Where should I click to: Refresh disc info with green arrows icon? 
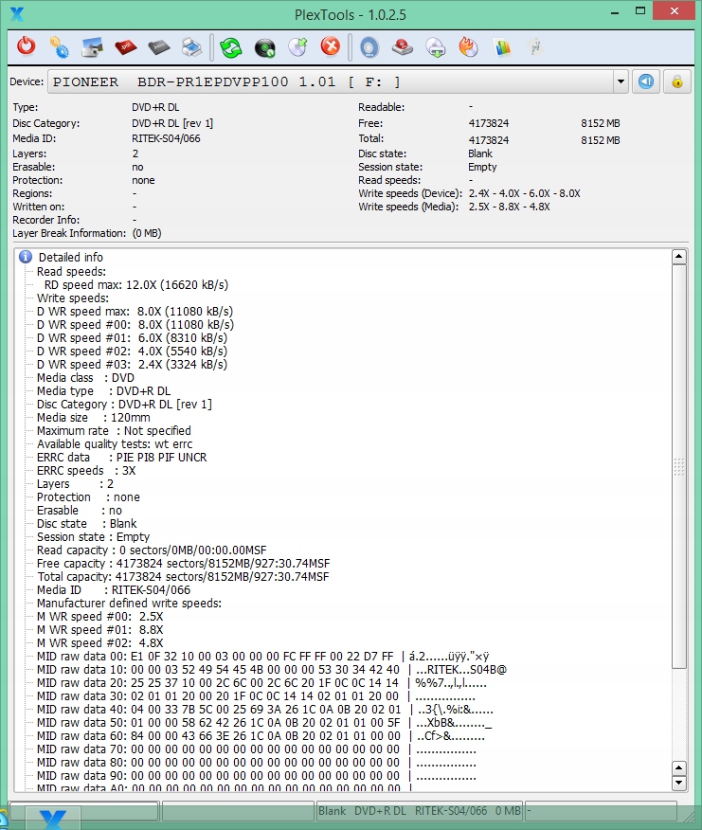click(x=230, y=46)
